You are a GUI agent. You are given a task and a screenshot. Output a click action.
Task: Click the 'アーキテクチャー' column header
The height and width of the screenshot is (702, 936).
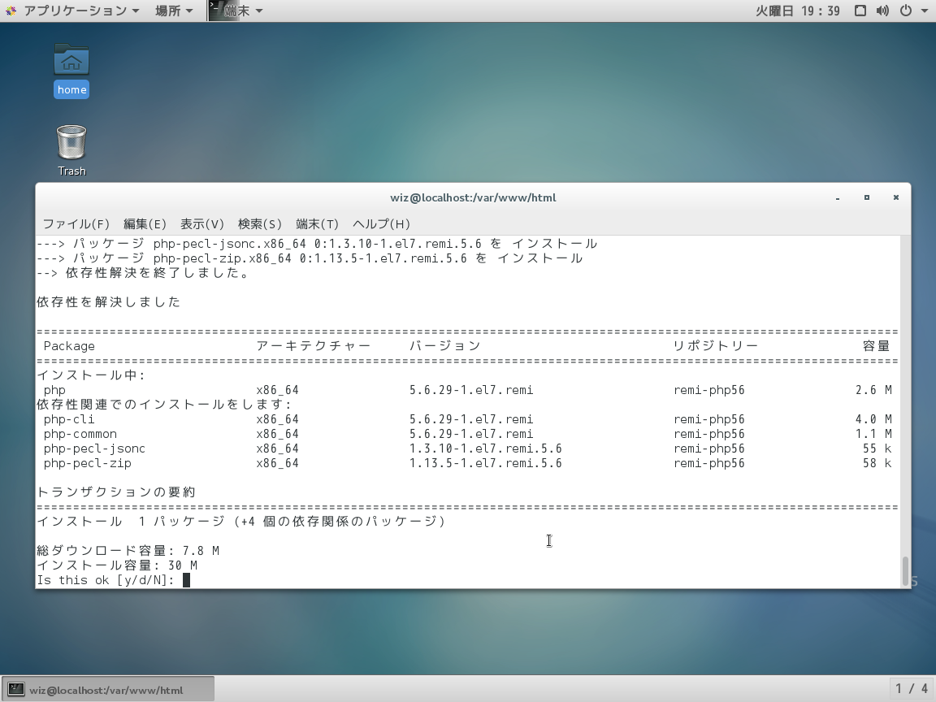click(x=314, y=345)
